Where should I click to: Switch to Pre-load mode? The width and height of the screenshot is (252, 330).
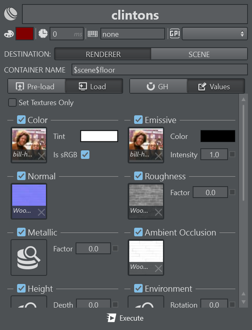point(37,86)
